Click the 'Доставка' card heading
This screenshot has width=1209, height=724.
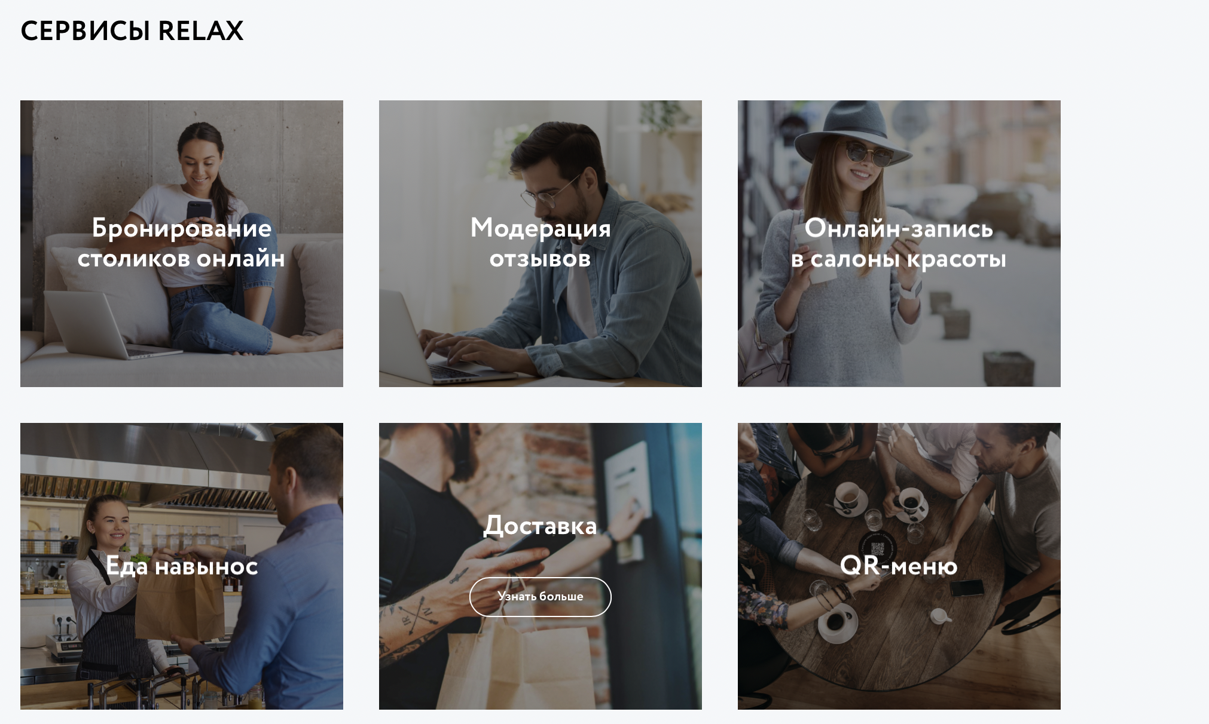click(x=540, y=526)
